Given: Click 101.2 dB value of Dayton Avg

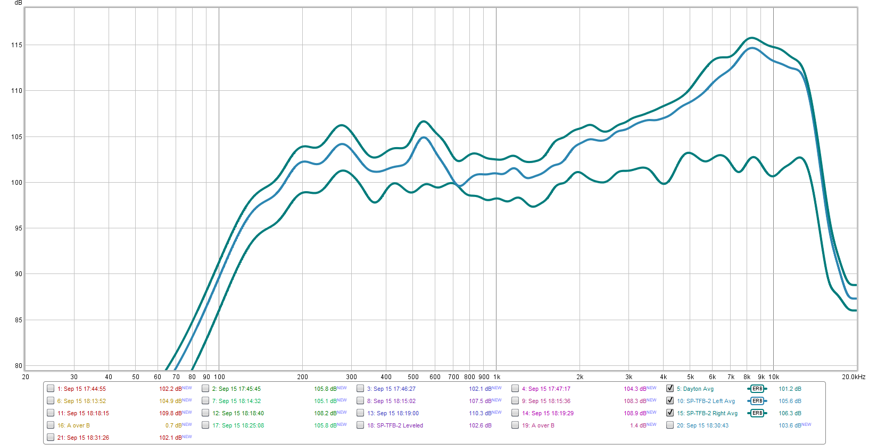Looking at the screenshot, I should [790, 389].
